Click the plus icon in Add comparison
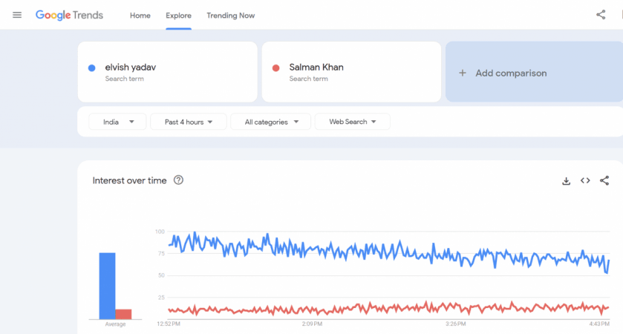The image size is (623, 334). pos(463,73)
